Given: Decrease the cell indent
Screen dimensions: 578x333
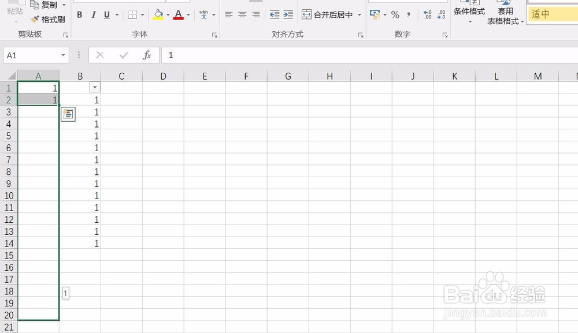Looking at the screenshot, I should [x=275, y=15].
